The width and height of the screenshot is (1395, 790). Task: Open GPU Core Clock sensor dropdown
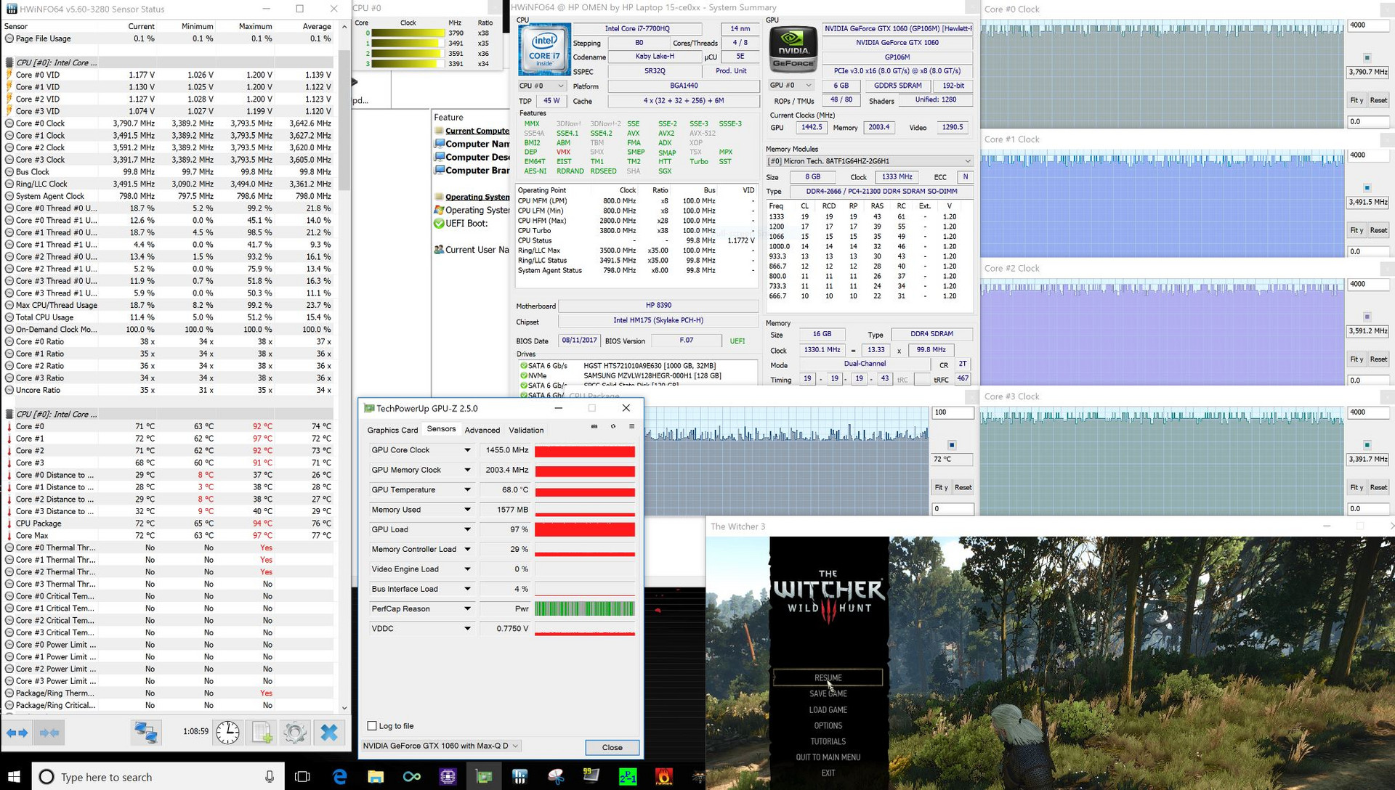pos(467,450)
